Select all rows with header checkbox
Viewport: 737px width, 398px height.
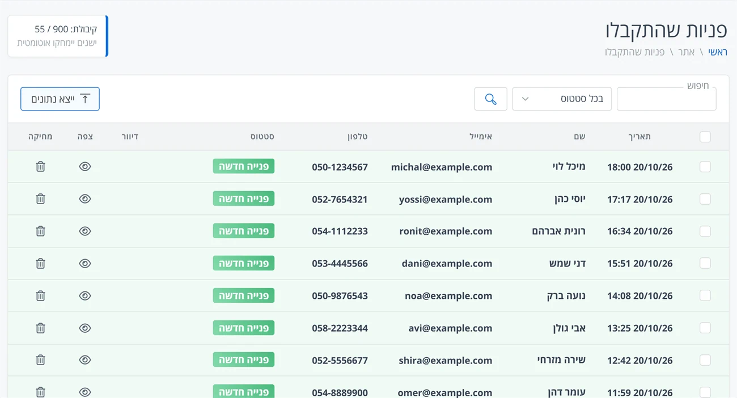(x=705, y=137)
